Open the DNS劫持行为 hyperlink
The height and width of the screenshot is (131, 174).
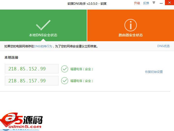tap(43, 46)
